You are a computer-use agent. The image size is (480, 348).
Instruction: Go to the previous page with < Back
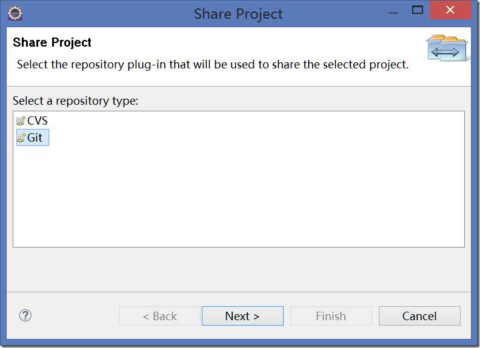pos(159,316)
